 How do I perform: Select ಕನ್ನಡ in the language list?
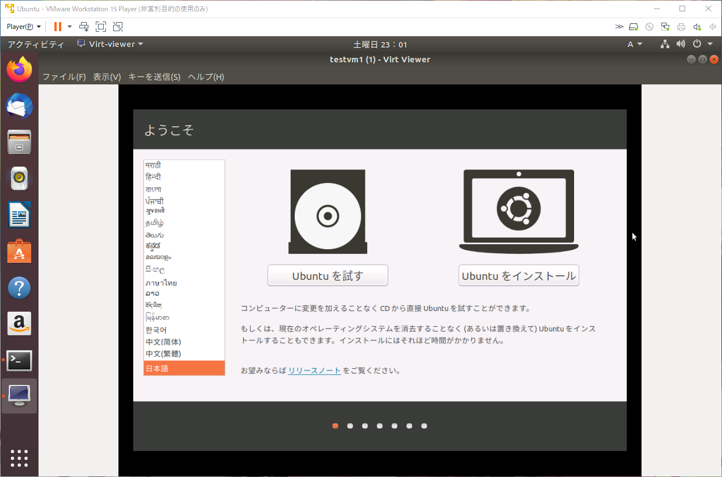184,246
